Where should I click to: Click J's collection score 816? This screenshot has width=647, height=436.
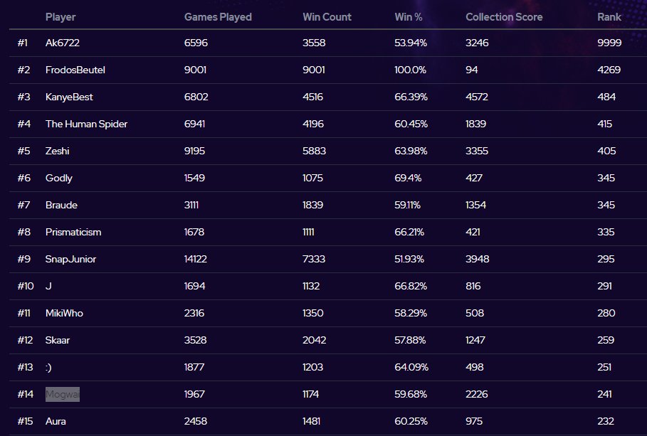[473, 286]
